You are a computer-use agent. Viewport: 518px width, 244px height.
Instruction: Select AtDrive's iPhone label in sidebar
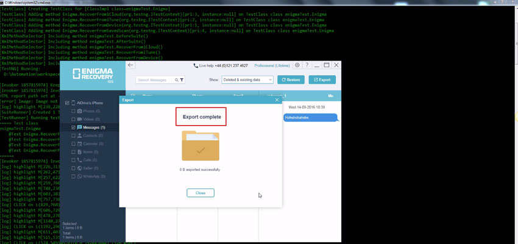click(x=90, y=103)
